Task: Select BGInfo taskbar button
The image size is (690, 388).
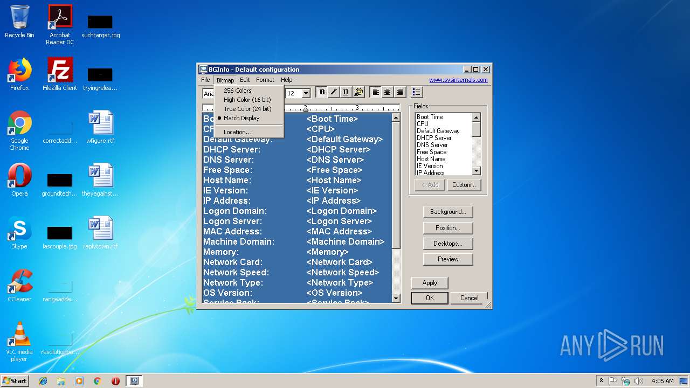Action: point(134,381)
